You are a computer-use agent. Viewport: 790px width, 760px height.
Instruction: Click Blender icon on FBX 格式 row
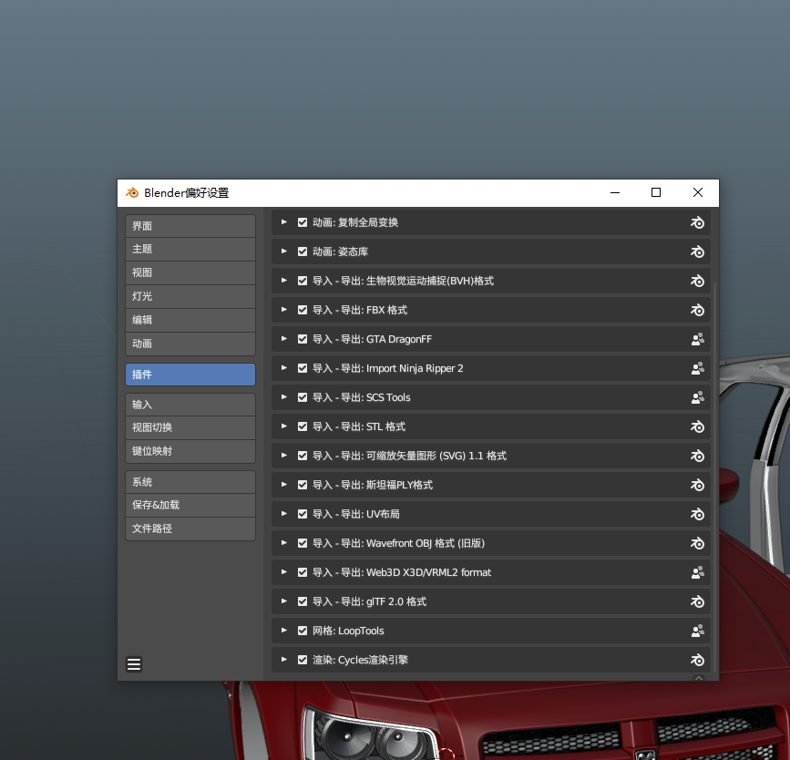(697, 310)
